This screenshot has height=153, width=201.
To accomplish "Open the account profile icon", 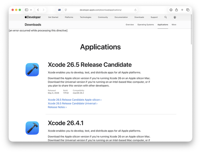I will [x=175, y=17].
